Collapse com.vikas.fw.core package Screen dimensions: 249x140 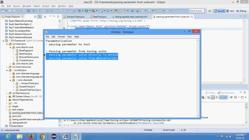11,47
